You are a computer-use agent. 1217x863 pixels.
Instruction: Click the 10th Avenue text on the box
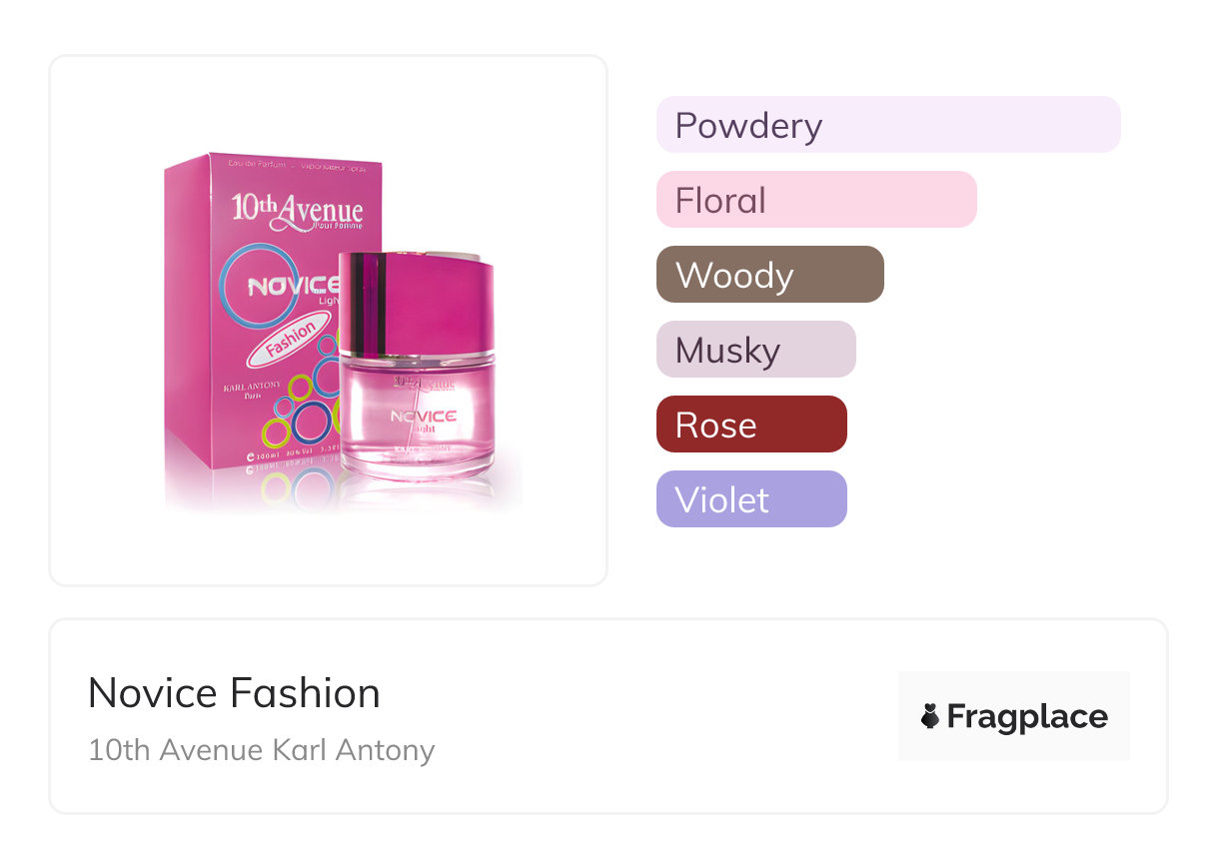297,209
